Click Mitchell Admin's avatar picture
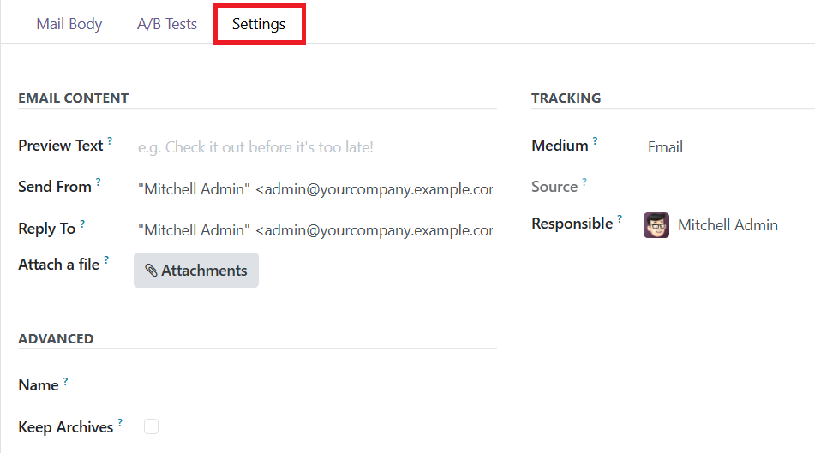Screen dimensions: 815x453 click(x=656, y=225)
